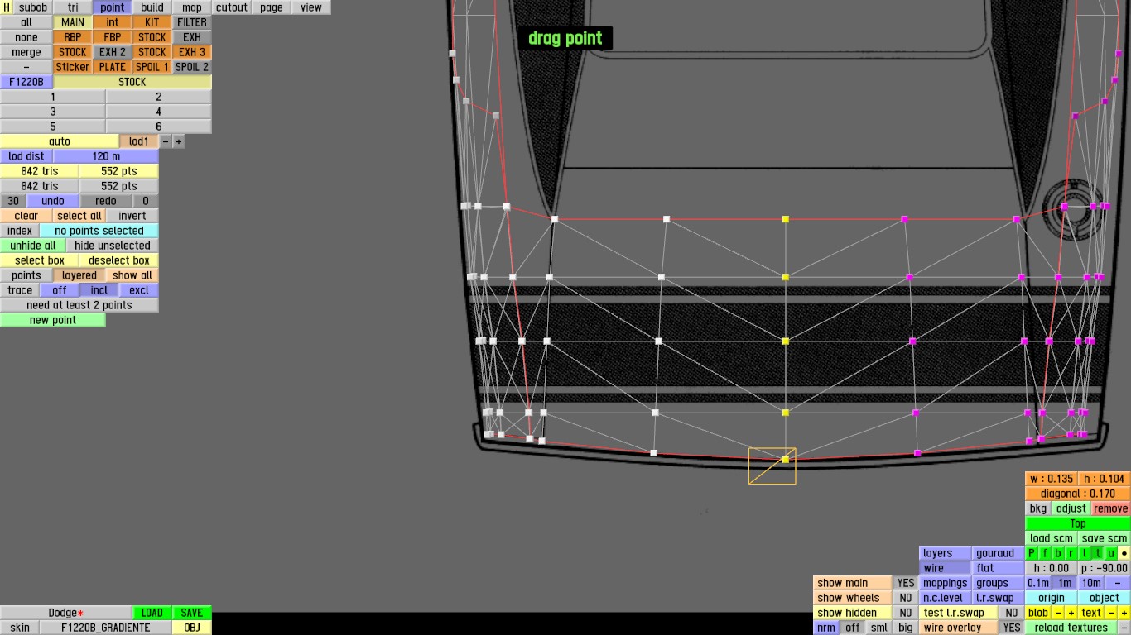
Task: Increase the LOD with the plus button
Action: coord(179,141)
